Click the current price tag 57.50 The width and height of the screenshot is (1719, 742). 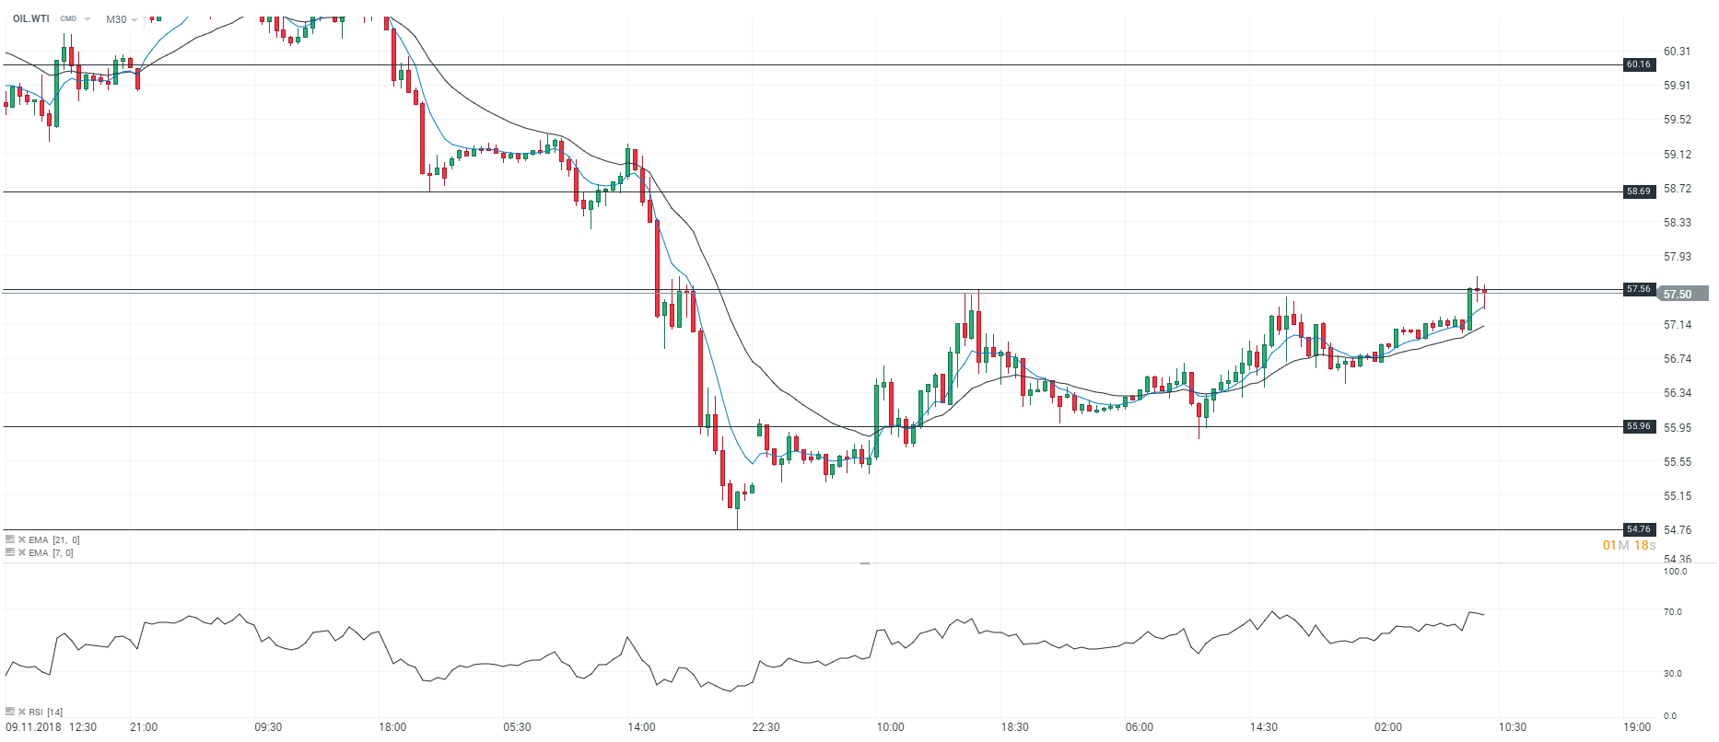click(x=1681, y=295)
